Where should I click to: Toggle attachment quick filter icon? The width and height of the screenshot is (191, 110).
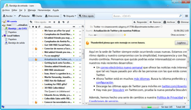(68, 22)
